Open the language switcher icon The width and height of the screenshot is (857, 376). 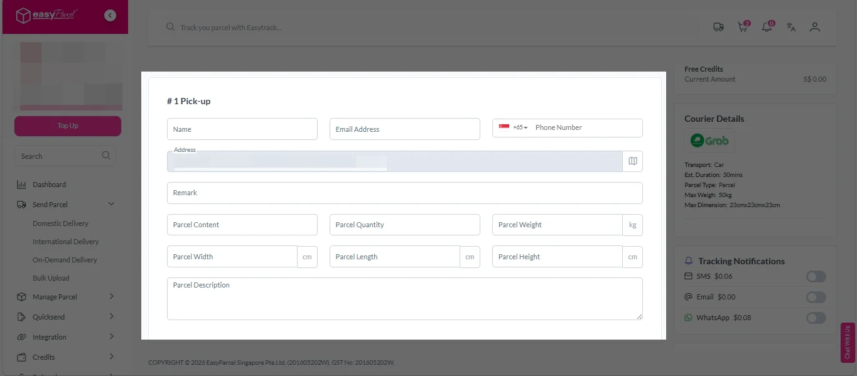[x=790, y=27]
